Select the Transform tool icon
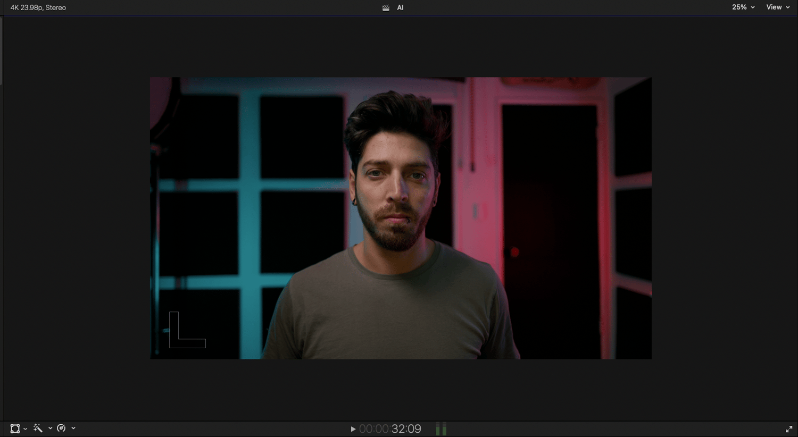Screen dimensions: 798x437 (x=15, y=428)
